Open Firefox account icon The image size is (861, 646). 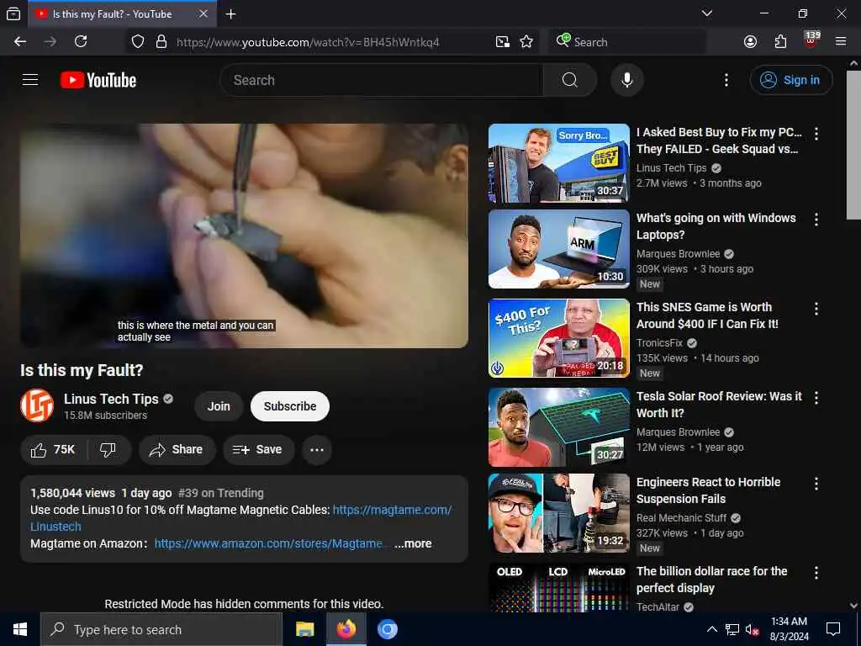point(750,42)
